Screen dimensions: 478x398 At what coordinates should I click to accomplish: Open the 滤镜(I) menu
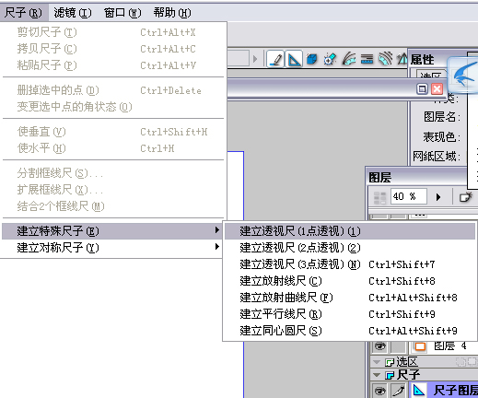73,13
